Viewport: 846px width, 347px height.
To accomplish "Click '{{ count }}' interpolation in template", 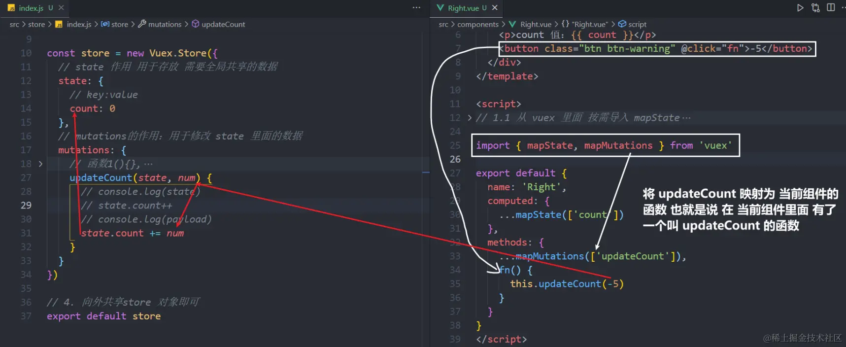I will tap(602, 35).
